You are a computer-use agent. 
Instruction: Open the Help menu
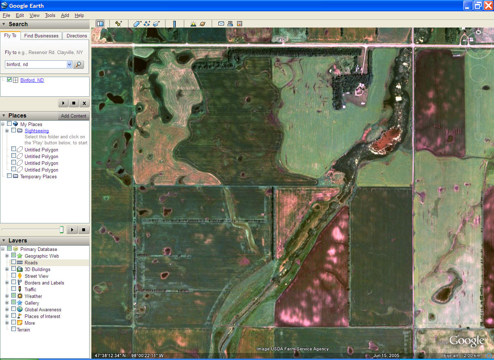[x=79, y=15]
